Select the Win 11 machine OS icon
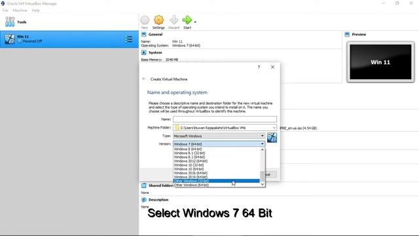Screen dimensions: 419x236 point(10,39)
